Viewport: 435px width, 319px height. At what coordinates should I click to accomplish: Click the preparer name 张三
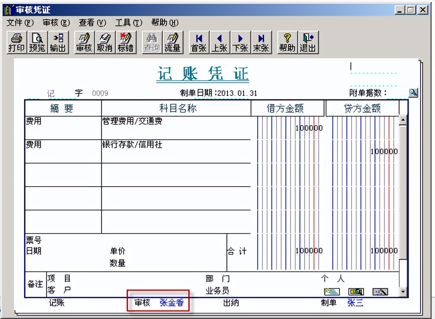click(x=355, y=303)
